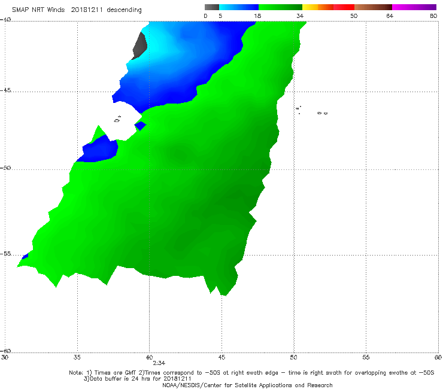The width and height of the screenshot is (443, 389).
Task: Click the blue wind patch near longitude 36
Action: coord(99,150)
